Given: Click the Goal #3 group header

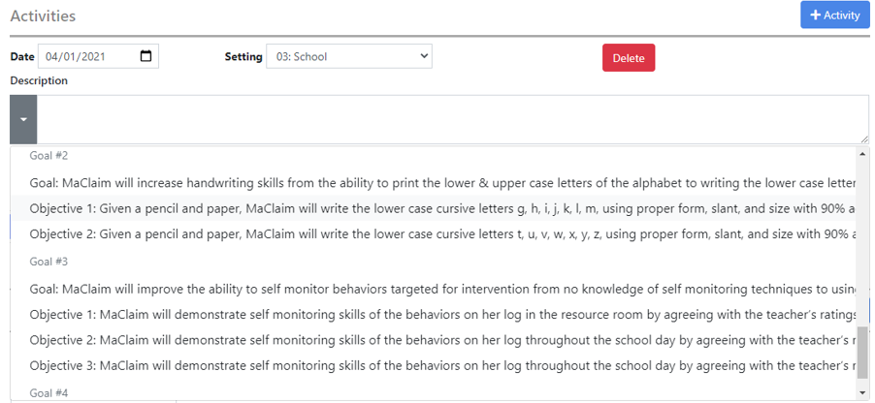Looking at the screenshot, I should point(49,262).
